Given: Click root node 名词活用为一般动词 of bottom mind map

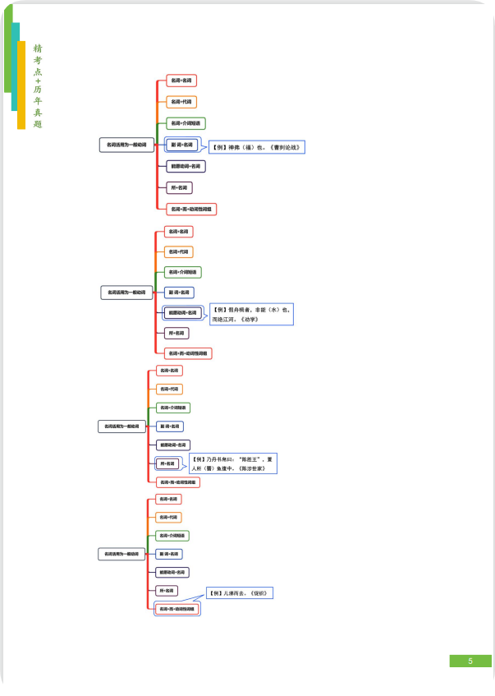Looking at the screenshot, I should 121,555.
